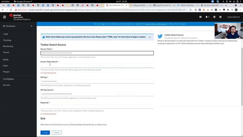Click the Twitter bird logo
This screenshot has width=243, height=137.
point(160,37)
